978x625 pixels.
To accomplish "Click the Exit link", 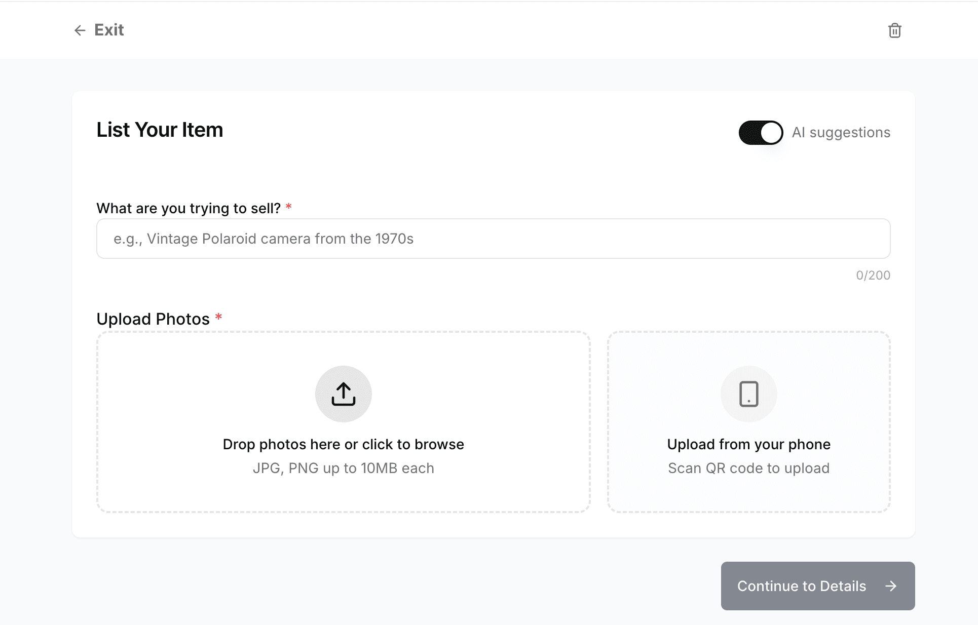I will tap(109, 30).
